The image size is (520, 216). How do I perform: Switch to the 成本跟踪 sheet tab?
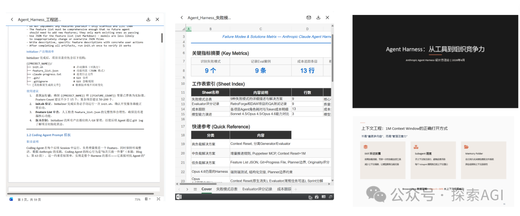tap(284, 189)
